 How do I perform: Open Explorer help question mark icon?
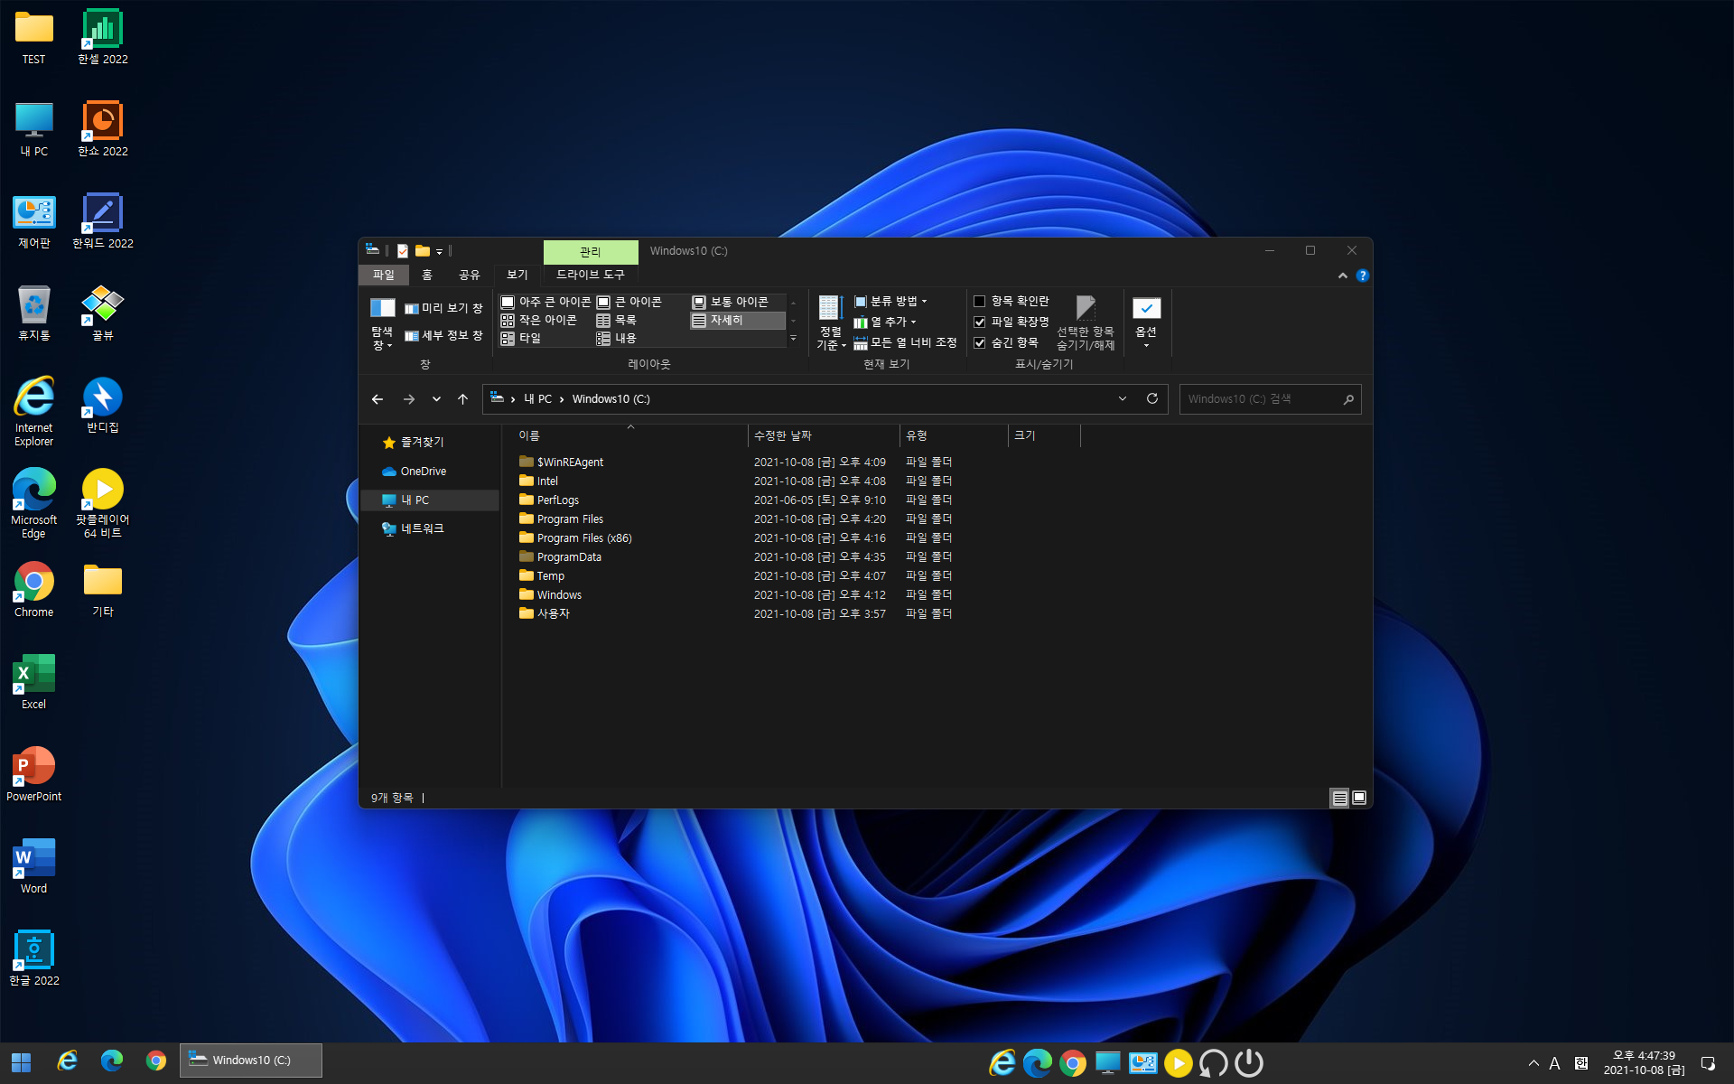(x=1363, y=276)
